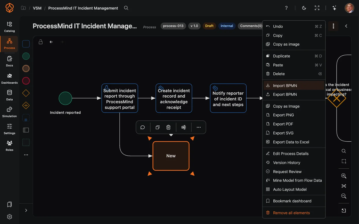This screenshot has height=224, width=359.
Task: Choose Copy with ⌘C shortcut in menu
Action: pos(294,36)
